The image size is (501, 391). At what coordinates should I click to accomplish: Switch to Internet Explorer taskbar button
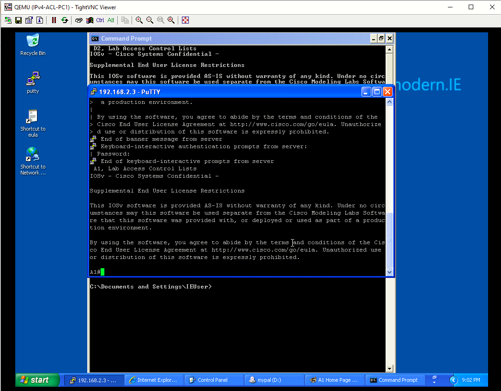(153, 380)
